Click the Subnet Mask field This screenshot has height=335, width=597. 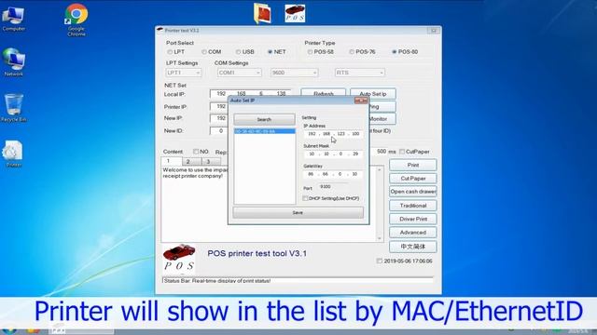pos(334,154)
